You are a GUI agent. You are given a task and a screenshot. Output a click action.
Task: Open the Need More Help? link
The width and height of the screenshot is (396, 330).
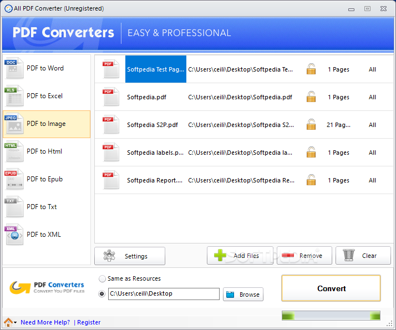pyautogui.click(x=45, y=322)
